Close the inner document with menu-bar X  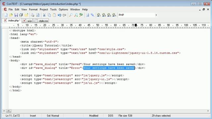[x=208, y=10]
